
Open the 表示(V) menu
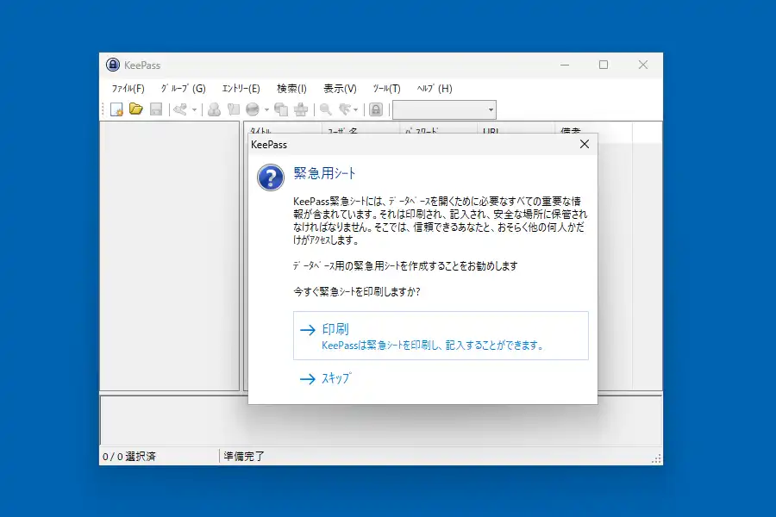tap(340, 89)
